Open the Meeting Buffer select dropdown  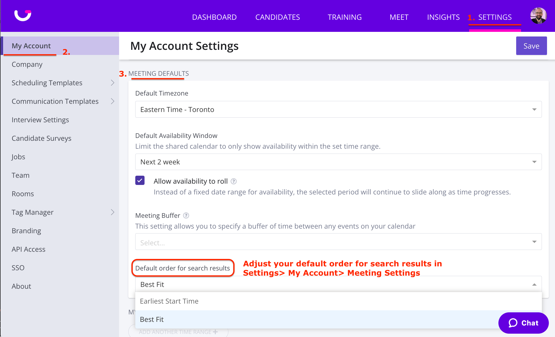coord(338,242)
